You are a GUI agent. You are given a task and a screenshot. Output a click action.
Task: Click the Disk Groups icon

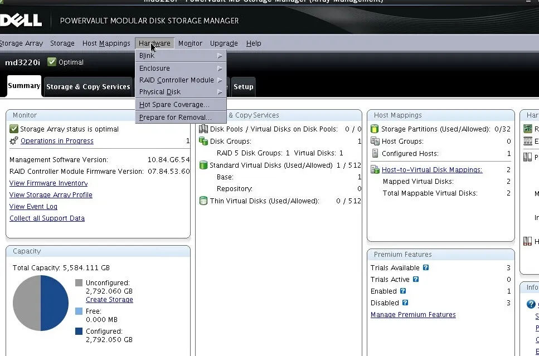coord(203,141)
